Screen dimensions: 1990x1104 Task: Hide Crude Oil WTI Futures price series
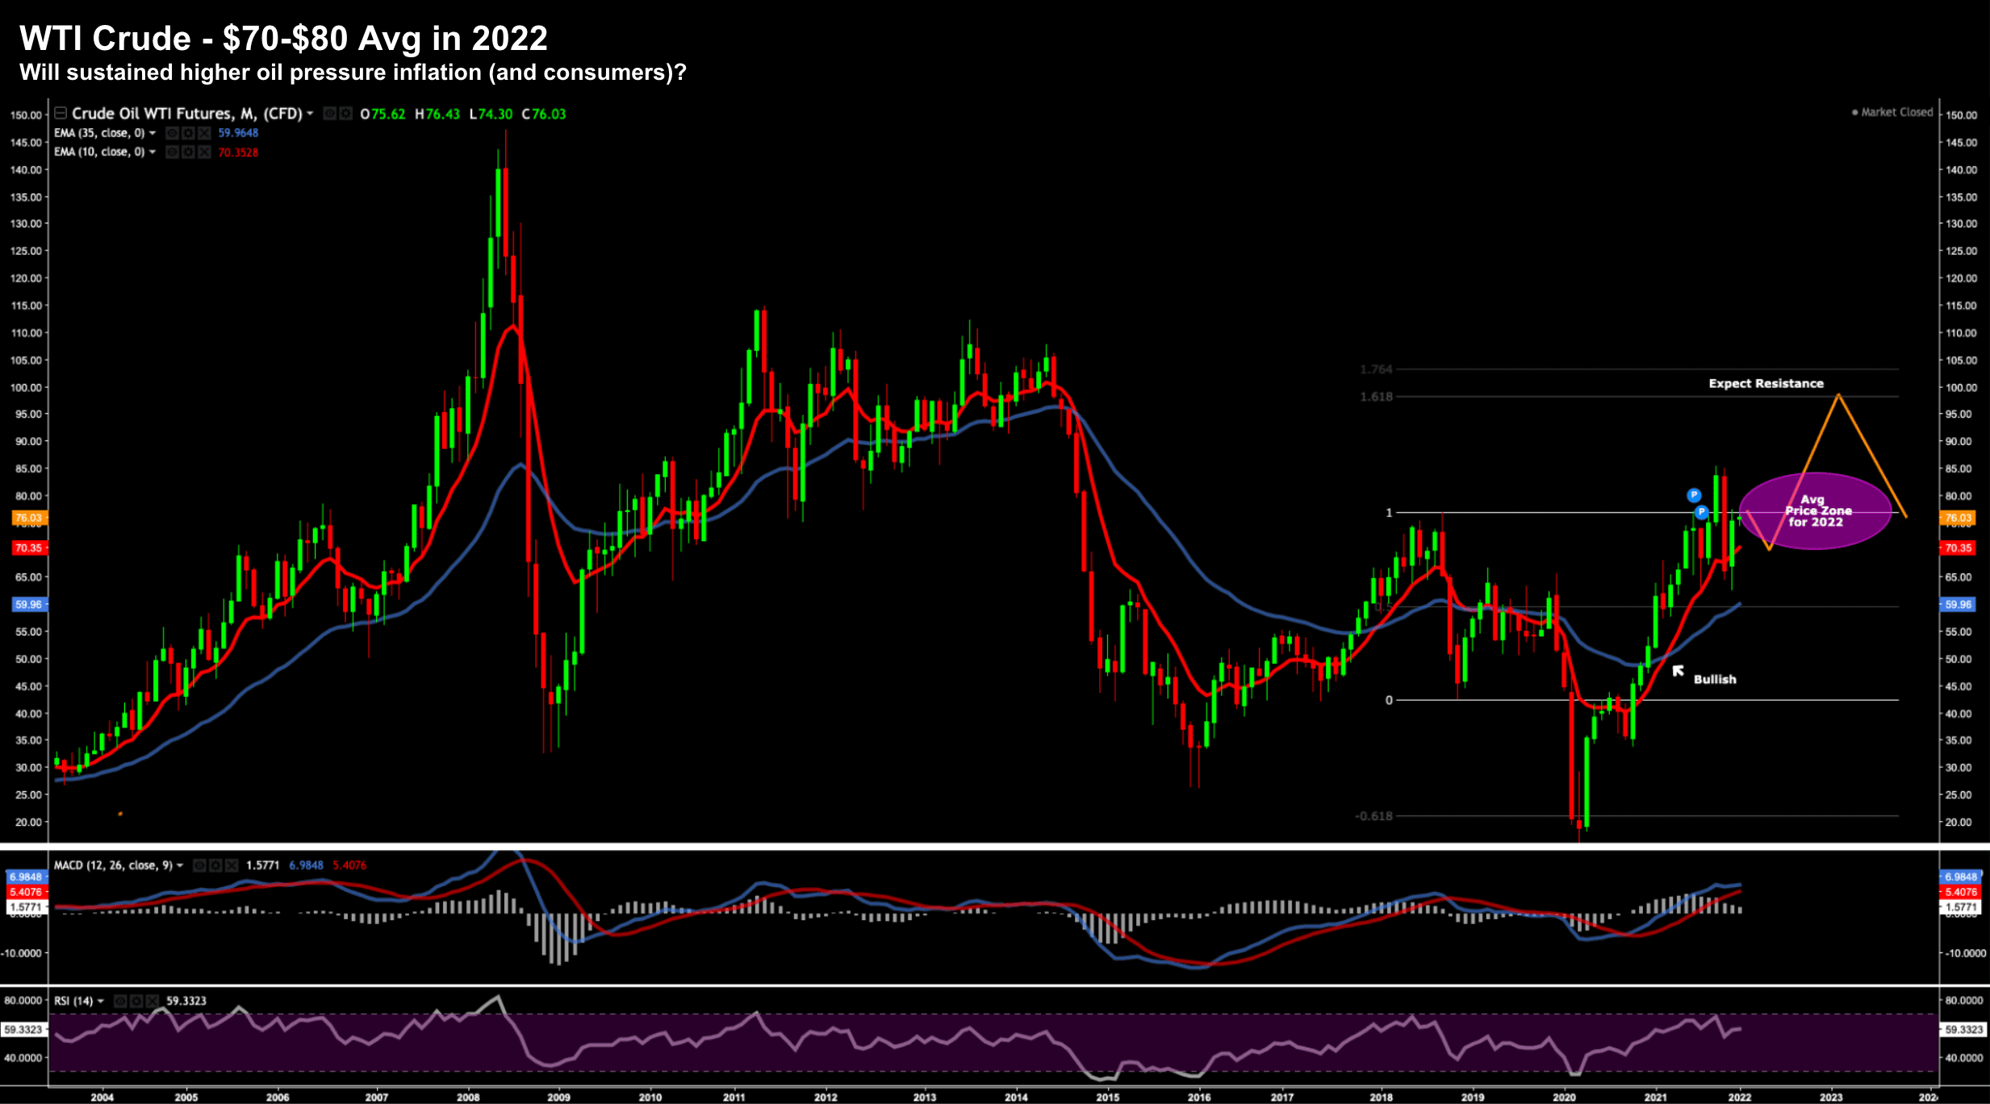pyautogui.click(x=330, y=114)
